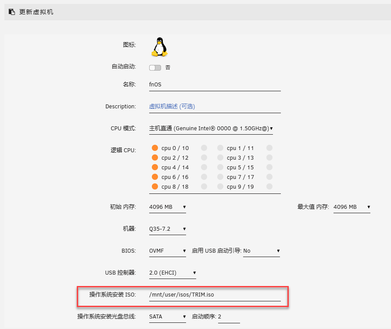The width and height of the screenshot is (391, 329).
Task: Click the 操作系统安装 ISO path field
Action: 215,295
